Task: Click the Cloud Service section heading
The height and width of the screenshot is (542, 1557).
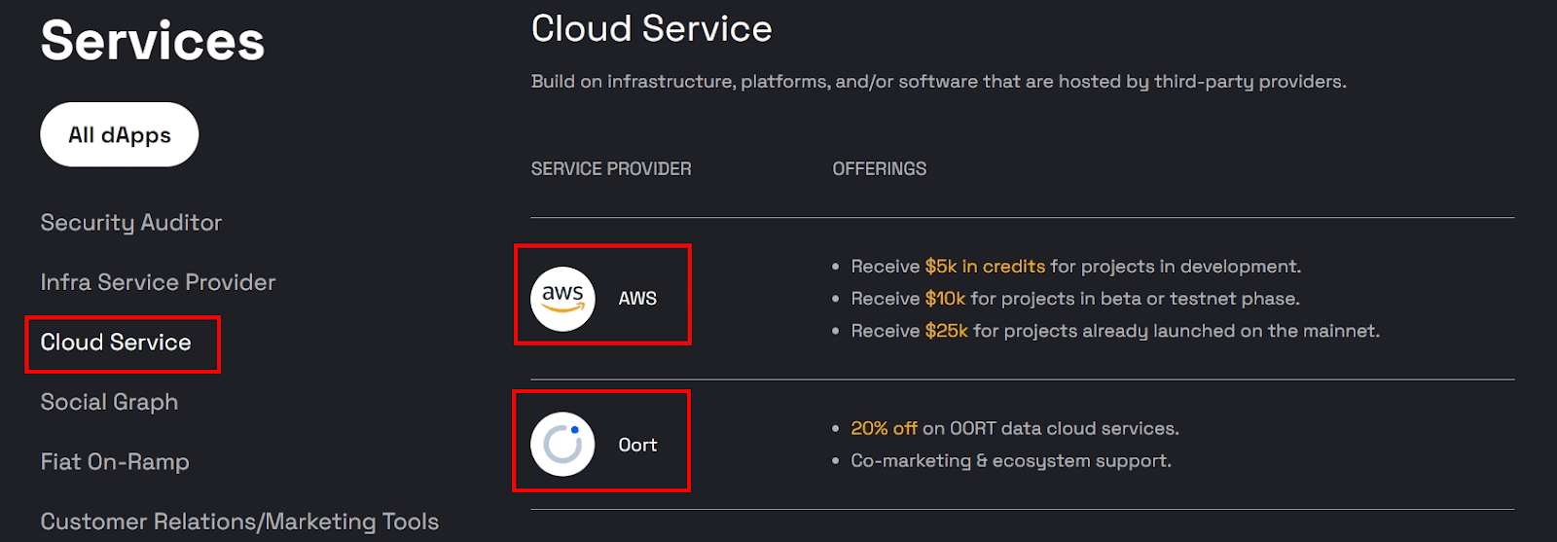Action: coord(651,29)
